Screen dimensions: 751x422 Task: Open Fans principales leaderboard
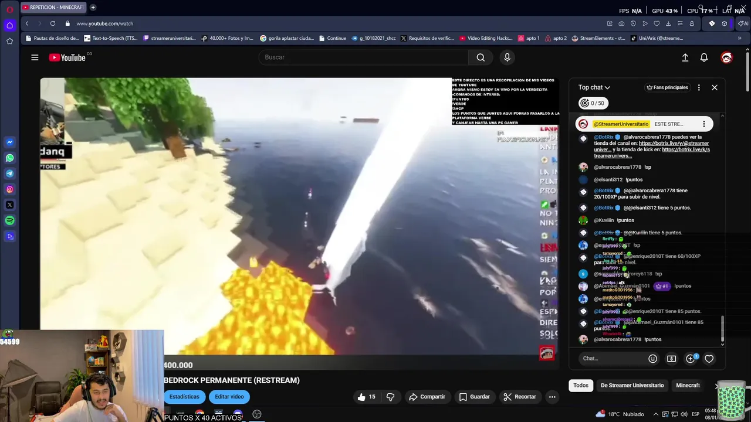(667, 87)
